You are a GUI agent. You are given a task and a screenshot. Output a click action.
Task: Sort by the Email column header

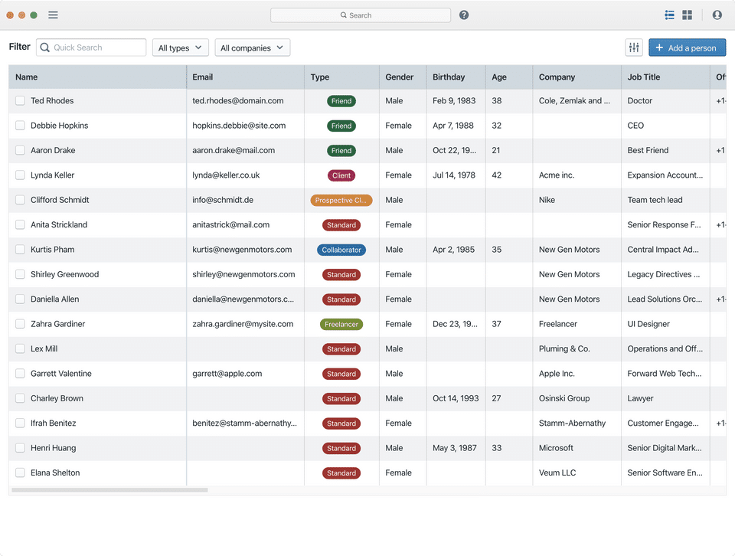(x=245, y=77)
